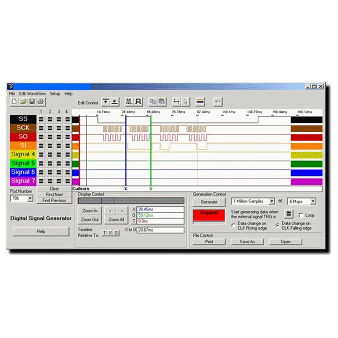Click Signal 4 pattern button in column 1
This screenshot has width=338, height=338.
click(x=41, y=155)
